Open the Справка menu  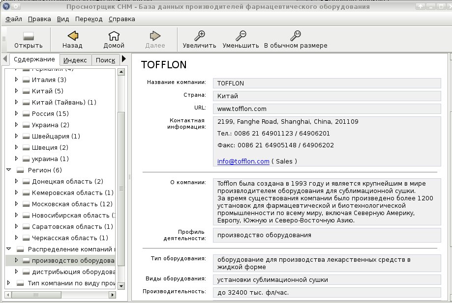121,19
